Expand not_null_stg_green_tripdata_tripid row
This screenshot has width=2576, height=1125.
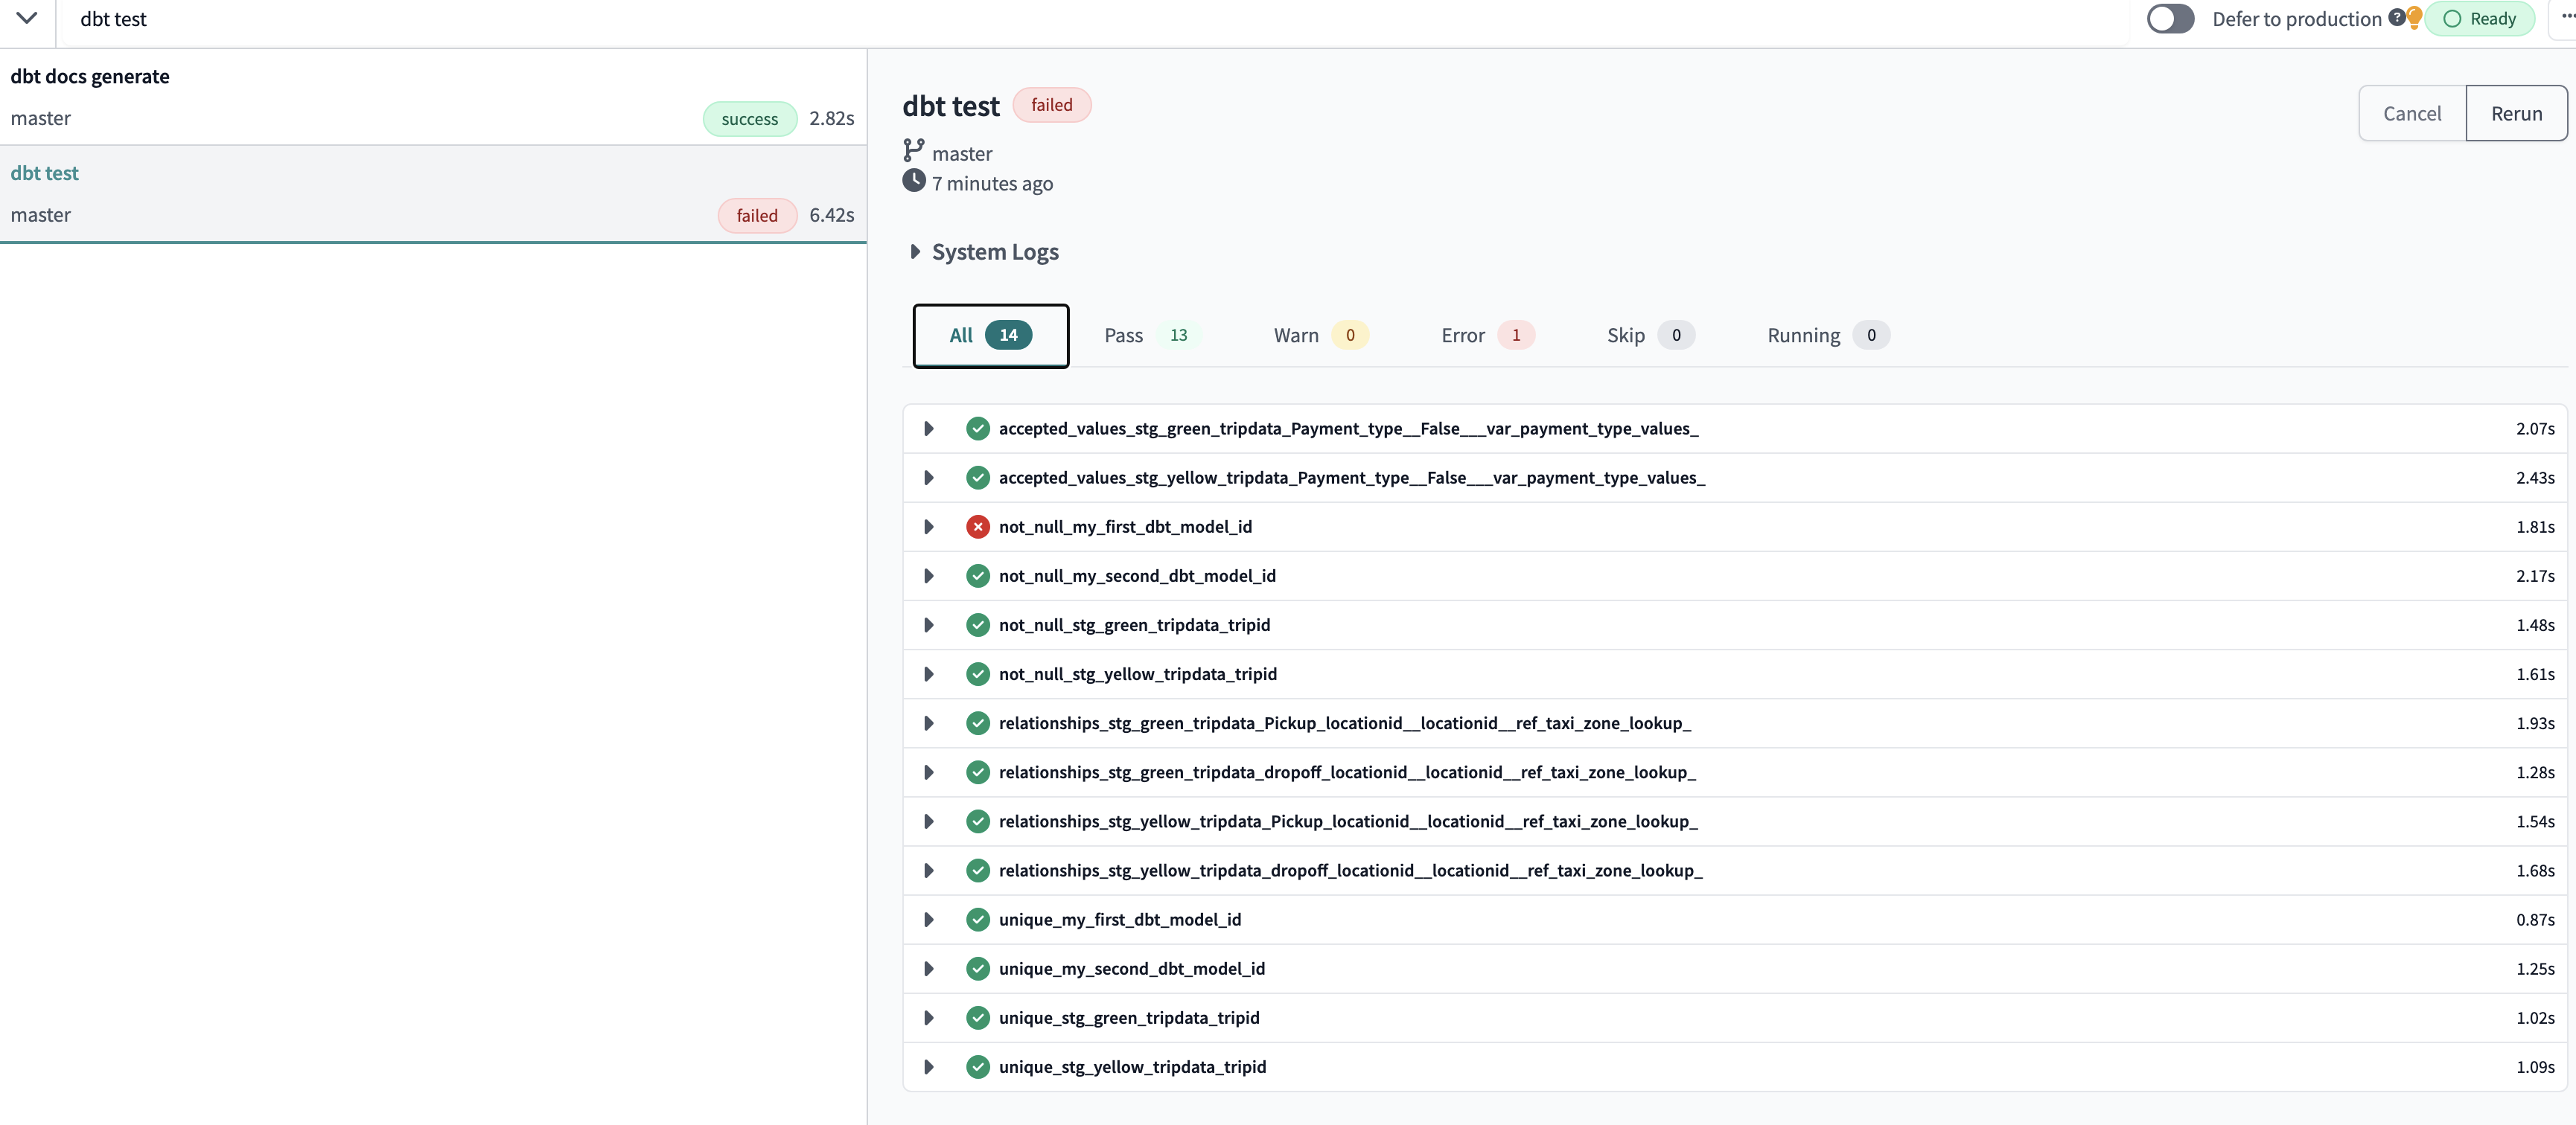929,624
